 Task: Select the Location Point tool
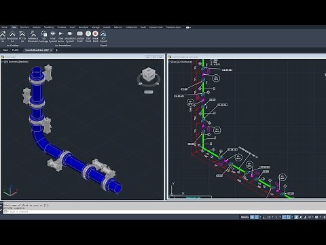[79, 37]
